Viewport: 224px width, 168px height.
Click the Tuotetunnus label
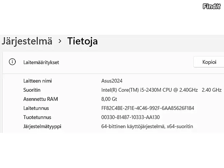37,117
